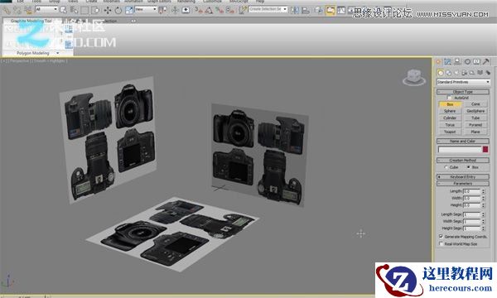This screenshot has width=497, height=298.
Task: Click the Unlink Selection tool
Action: tap(17, 11)
